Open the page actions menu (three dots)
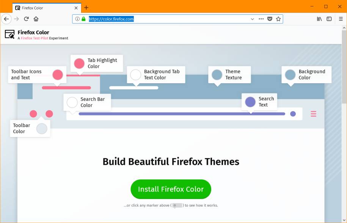The image size is (347, 223). pyautogui.click(x=261, y=19)
